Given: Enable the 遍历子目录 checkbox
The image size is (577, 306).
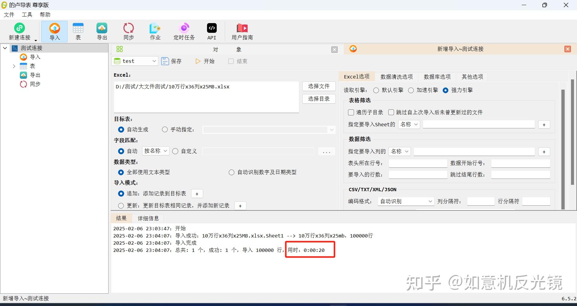Looking at the screenshot, I should (351, 112).
